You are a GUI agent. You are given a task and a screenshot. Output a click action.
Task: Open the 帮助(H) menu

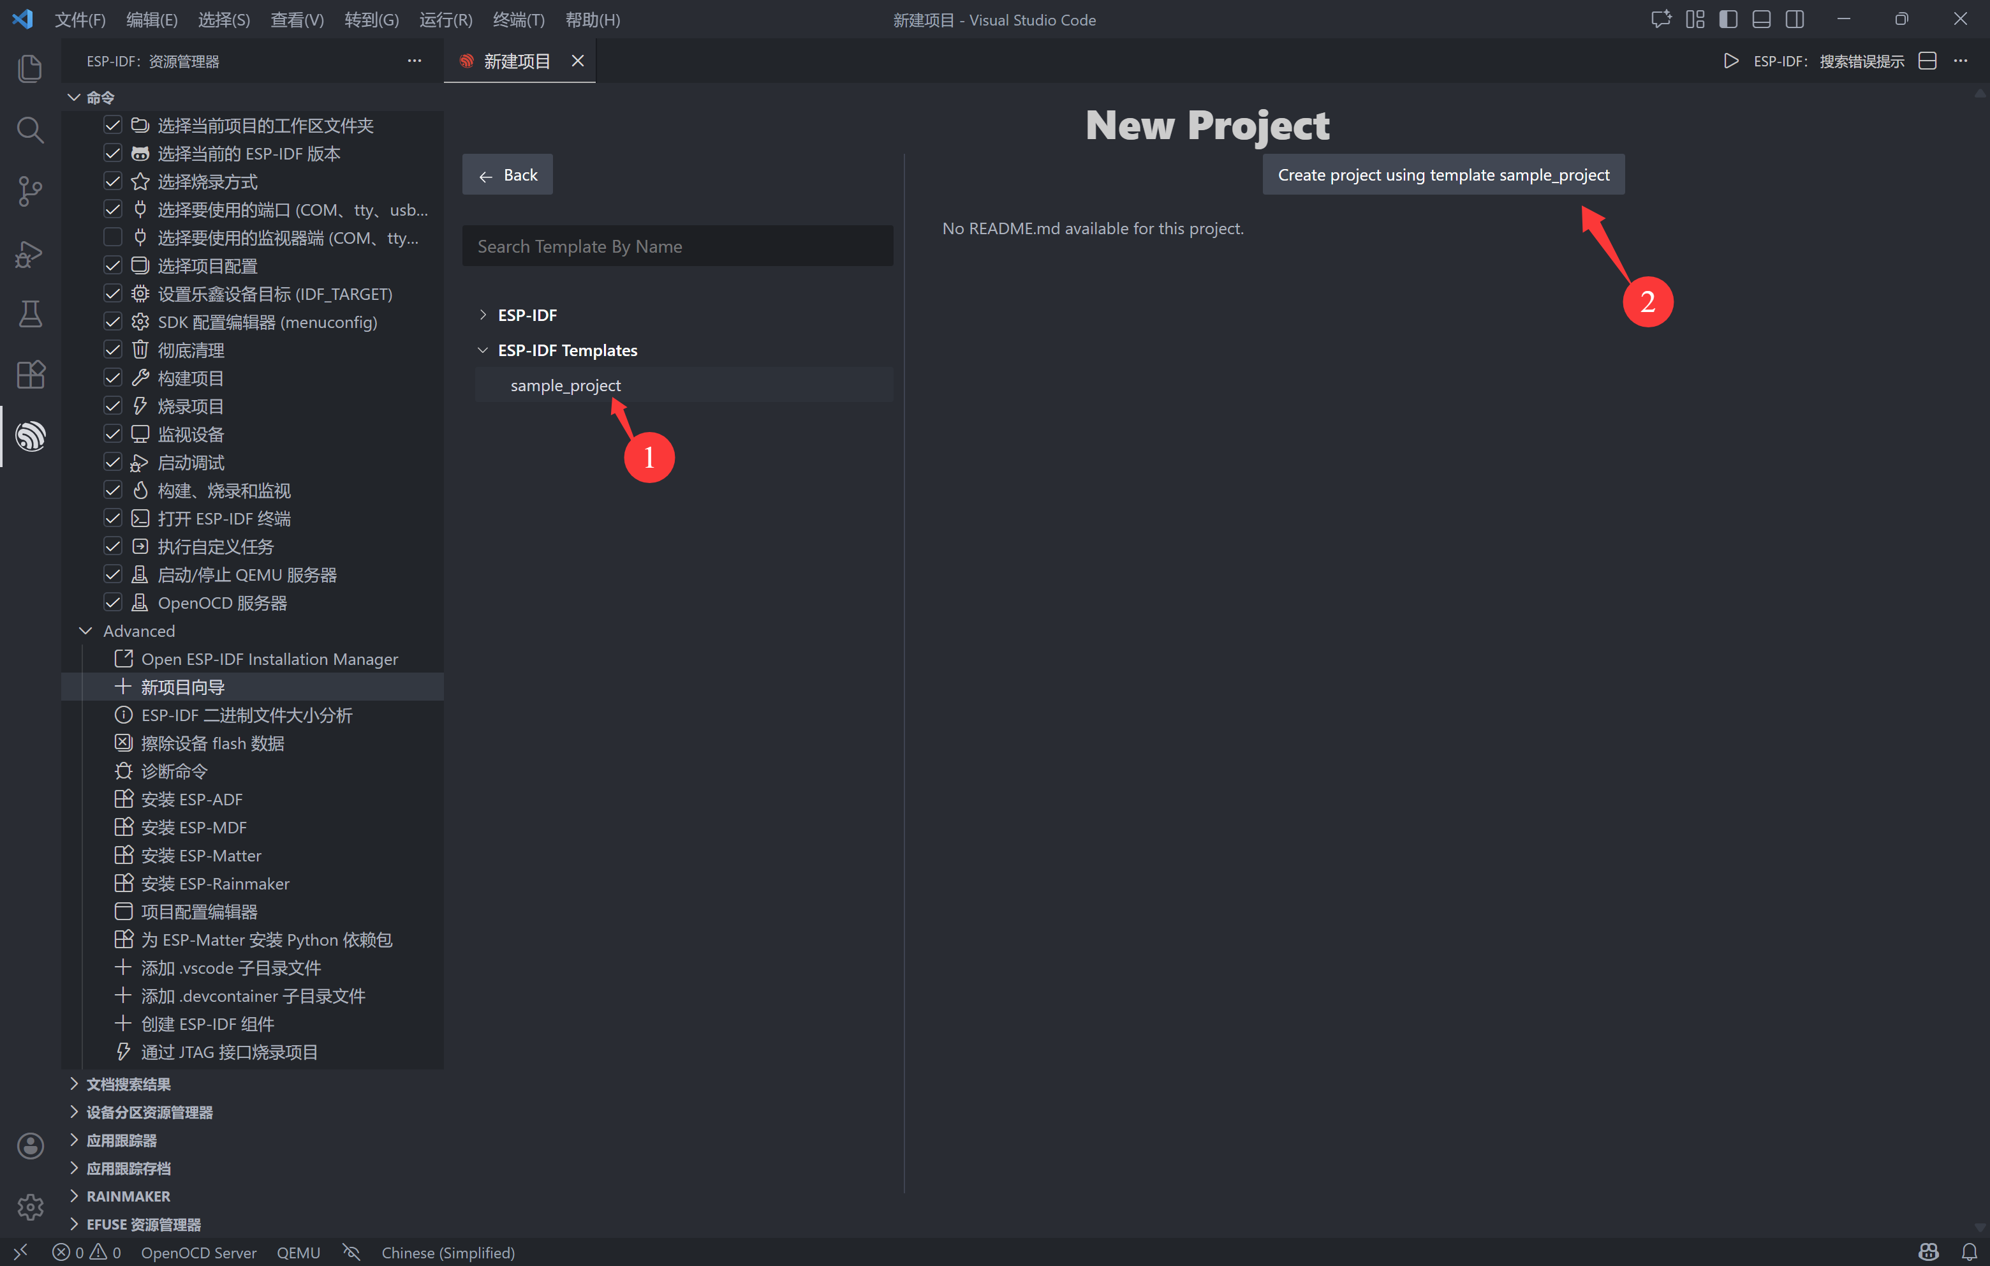pyautogui.click(x=593, y=19)
